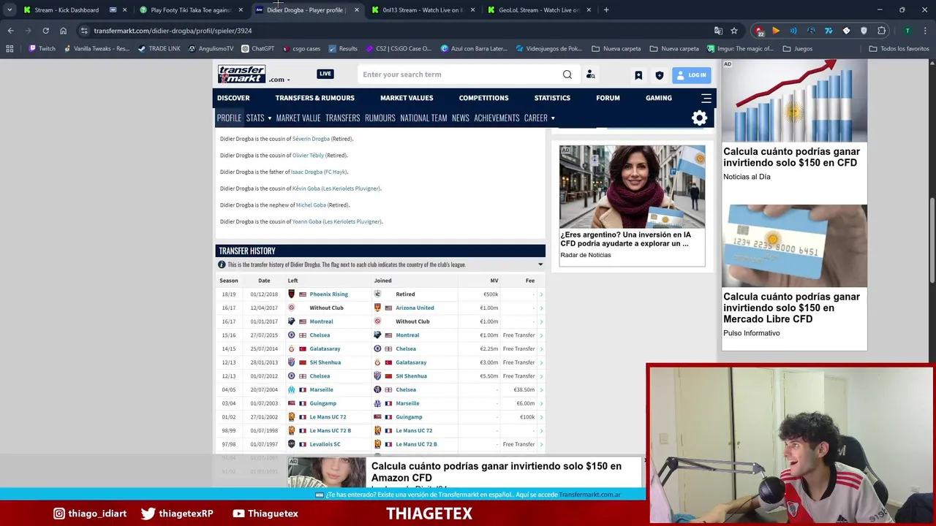Select the PROFILE tab

click(229, 118)
